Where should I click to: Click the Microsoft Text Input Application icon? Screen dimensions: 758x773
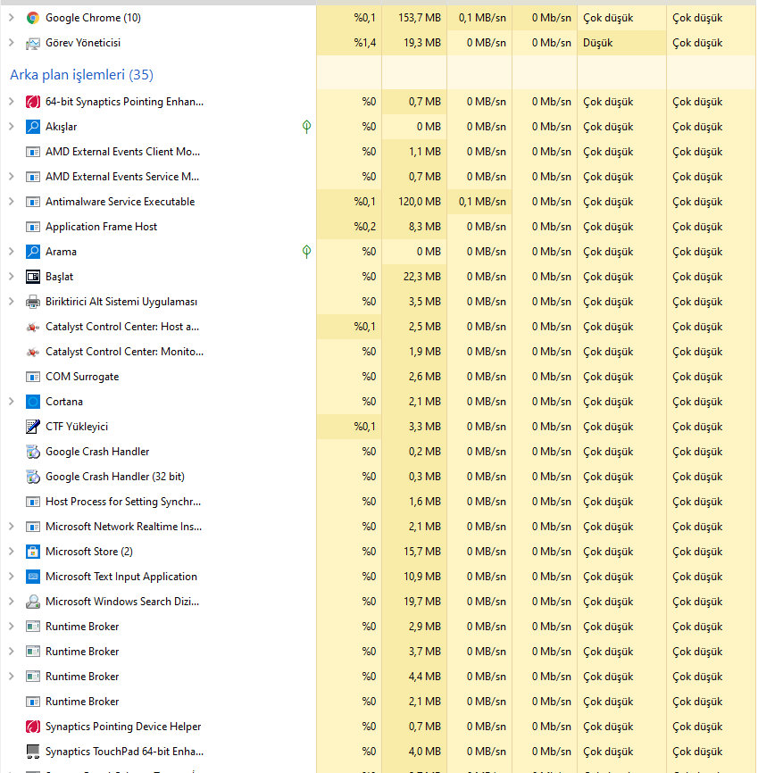(32, 577)
